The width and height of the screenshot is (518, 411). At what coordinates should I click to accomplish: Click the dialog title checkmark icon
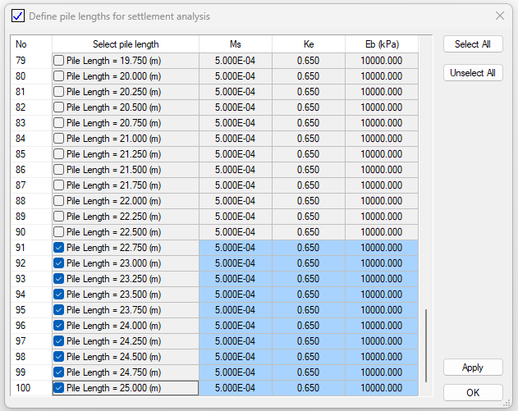(18, 16)
